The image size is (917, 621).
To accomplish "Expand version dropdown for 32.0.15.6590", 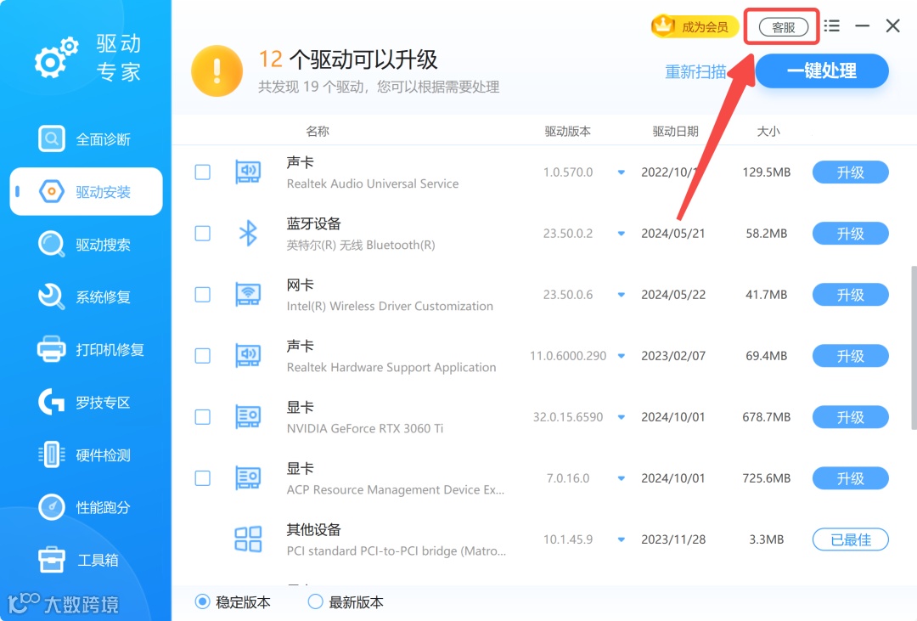I will [x=621, y=417].
